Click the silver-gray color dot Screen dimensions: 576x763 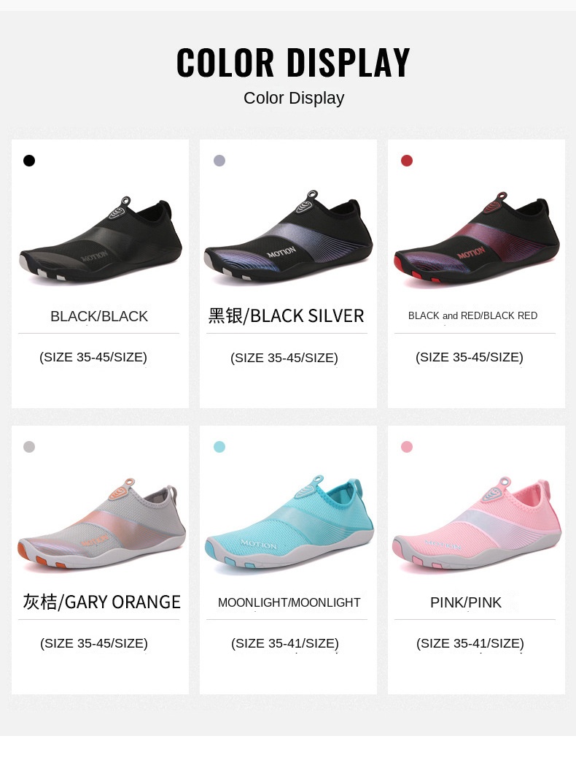coord(219,161)
